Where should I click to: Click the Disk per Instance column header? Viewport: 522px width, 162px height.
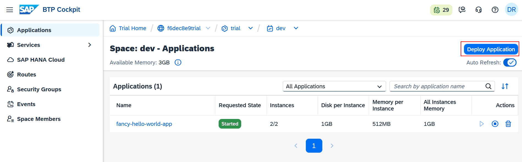point(343,105)
